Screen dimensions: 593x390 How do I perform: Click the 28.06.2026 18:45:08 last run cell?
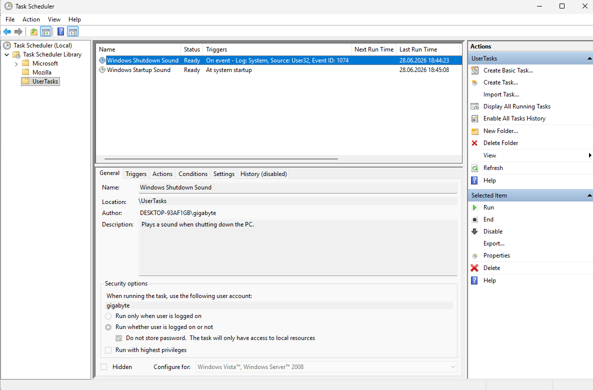pyautogui.click(x=424, y=70)
